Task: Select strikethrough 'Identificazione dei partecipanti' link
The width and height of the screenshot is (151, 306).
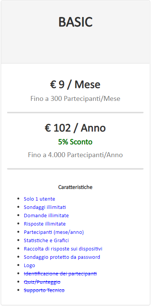Action: point(60,274)
